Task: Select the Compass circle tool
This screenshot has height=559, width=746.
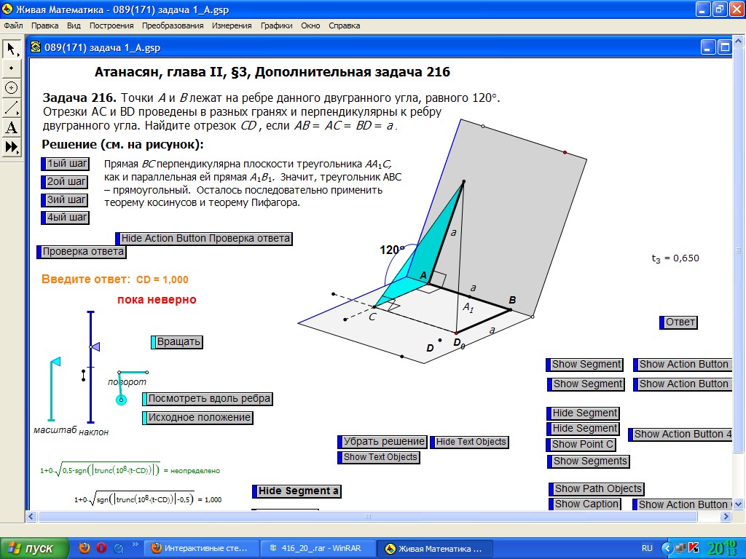Action: click(x=12, y=87)
